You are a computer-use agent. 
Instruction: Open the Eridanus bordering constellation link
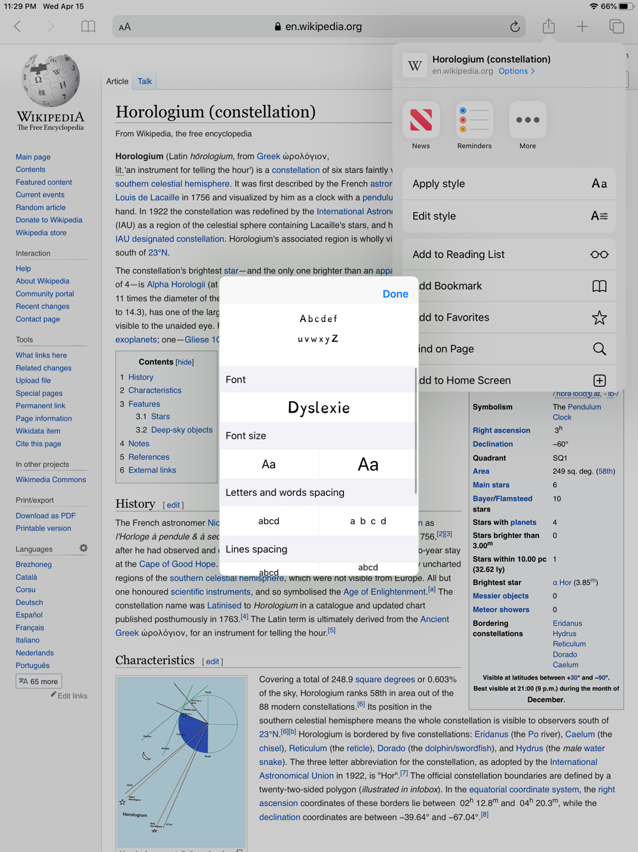pos(568,623)
